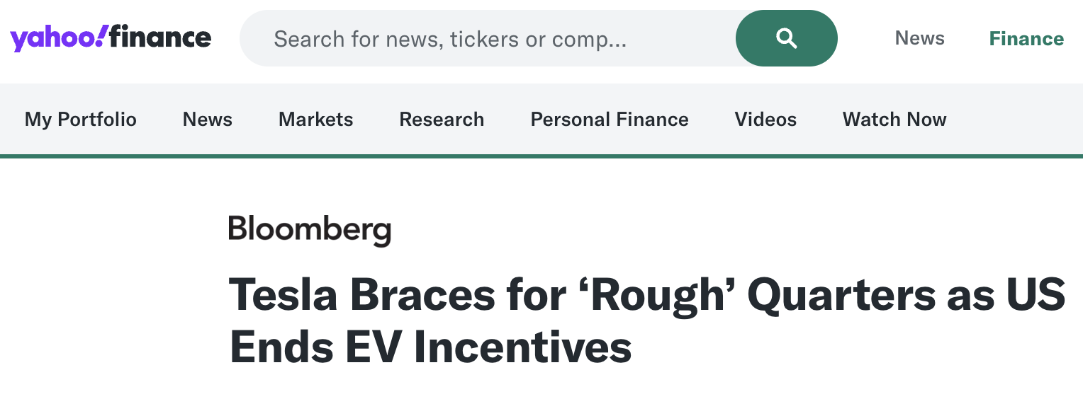Click 'US' at the end of the headline line
The height and width of the screenshot is (399, 1083).
click(x=1038, y=295)
